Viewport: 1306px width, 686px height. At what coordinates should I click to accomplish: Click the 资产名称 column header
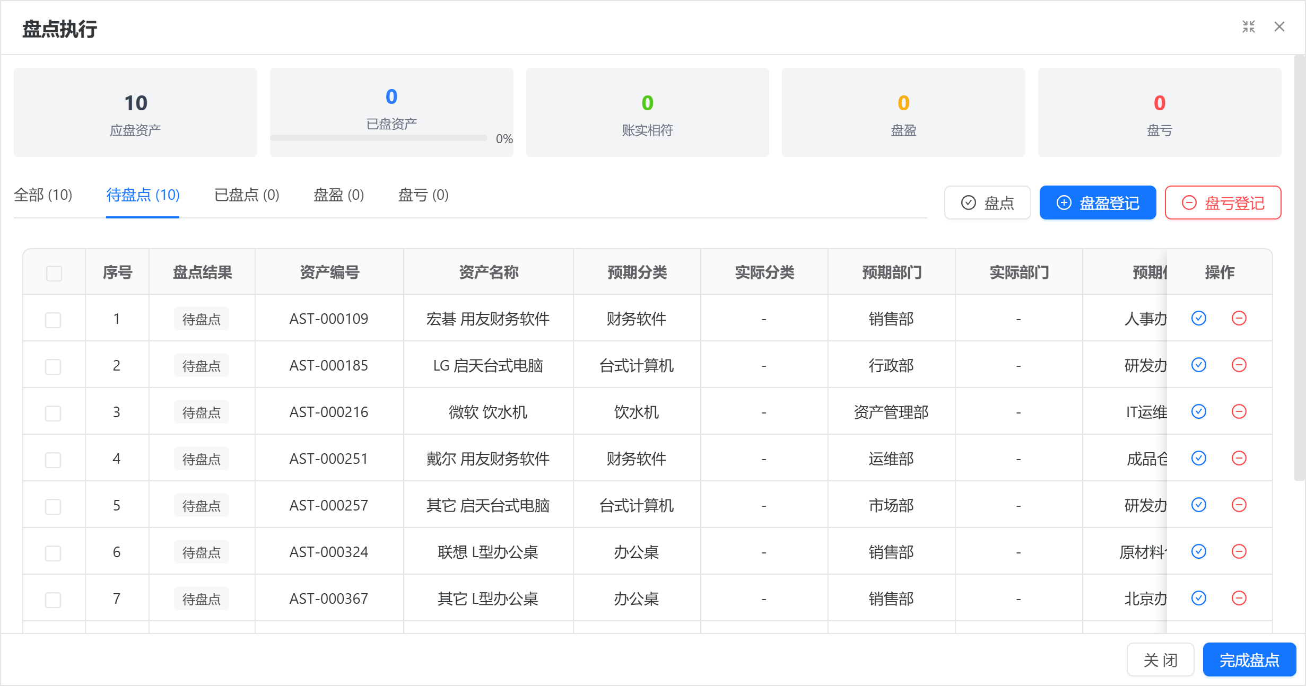pyautogui.click(x=489, y=272)
